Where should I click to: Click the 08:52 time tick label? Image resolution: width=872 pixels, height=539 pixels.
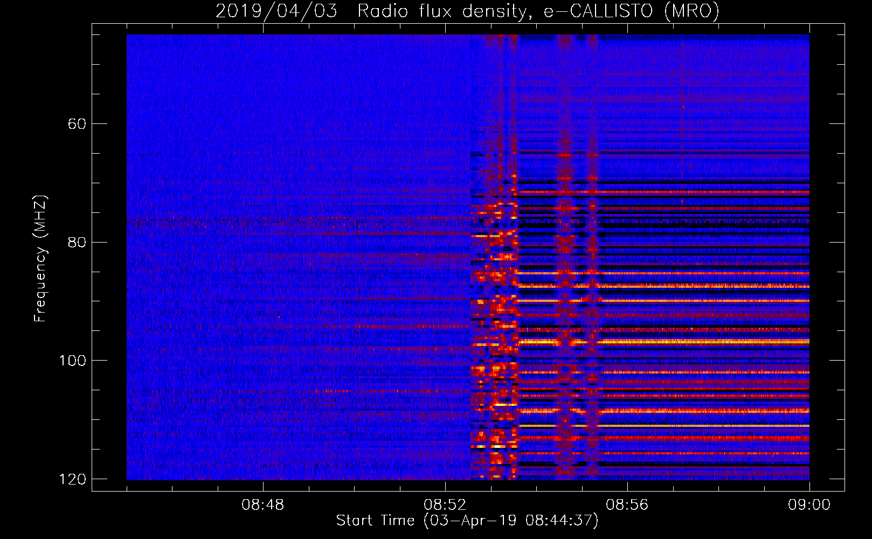point(445,505)
